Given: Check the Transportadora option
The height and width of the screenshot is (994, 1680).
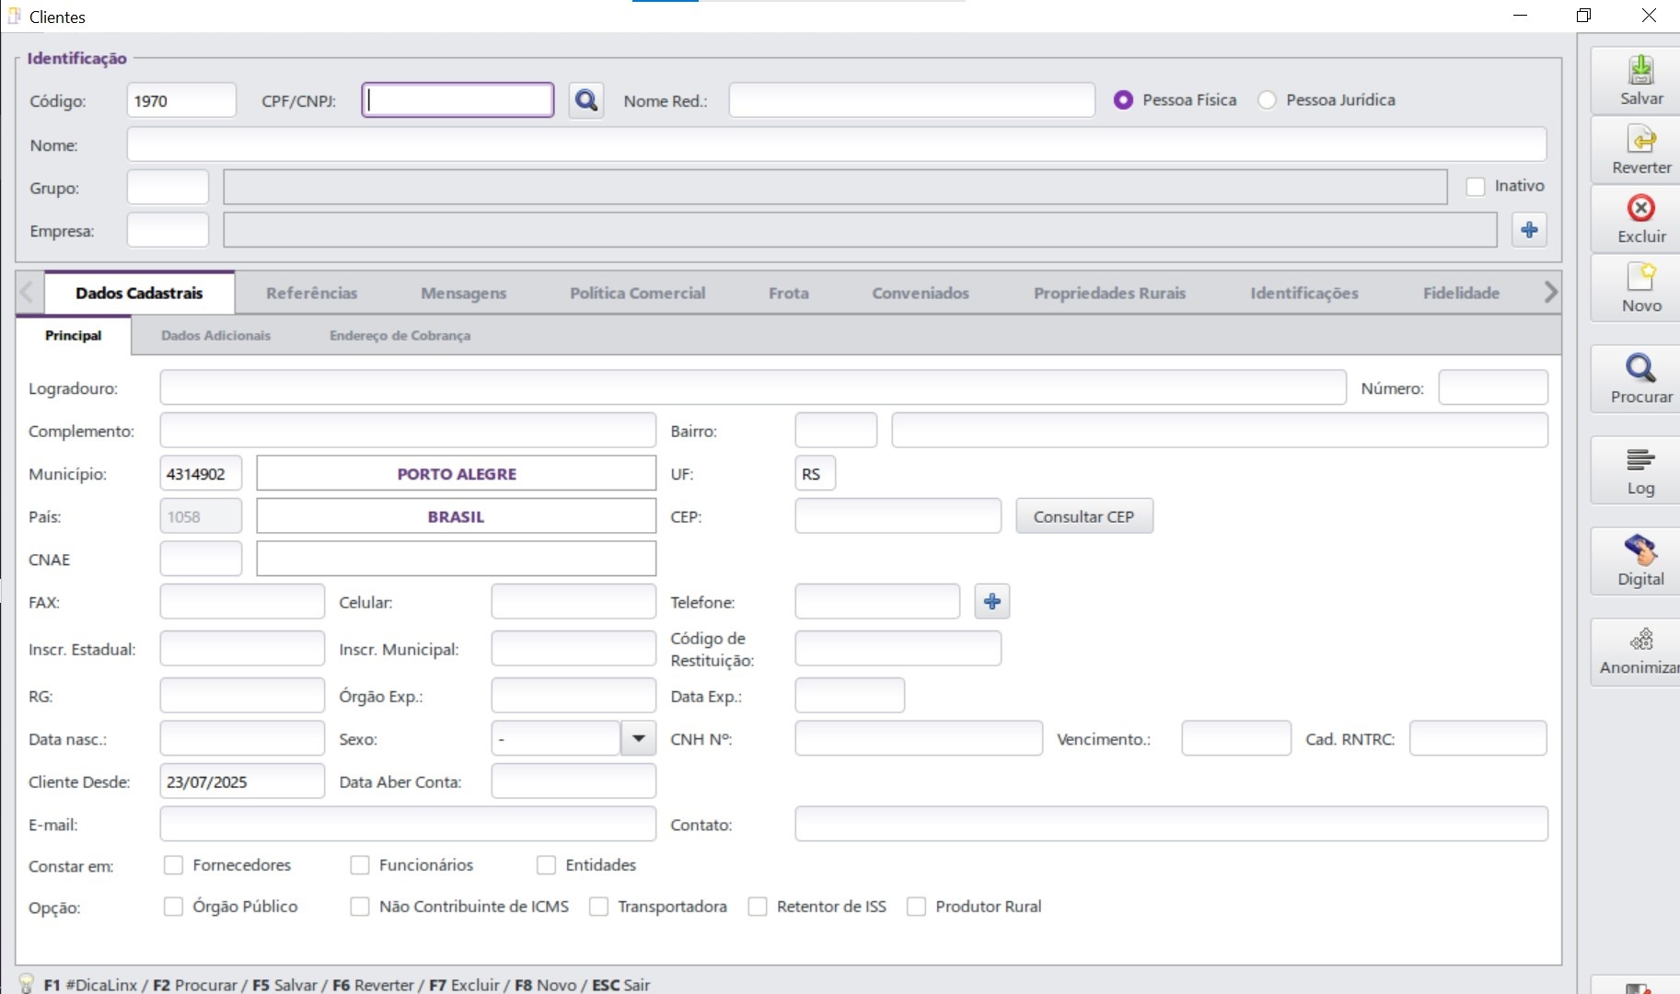Looking at the screenshot, I should click(x=598, y=907).
